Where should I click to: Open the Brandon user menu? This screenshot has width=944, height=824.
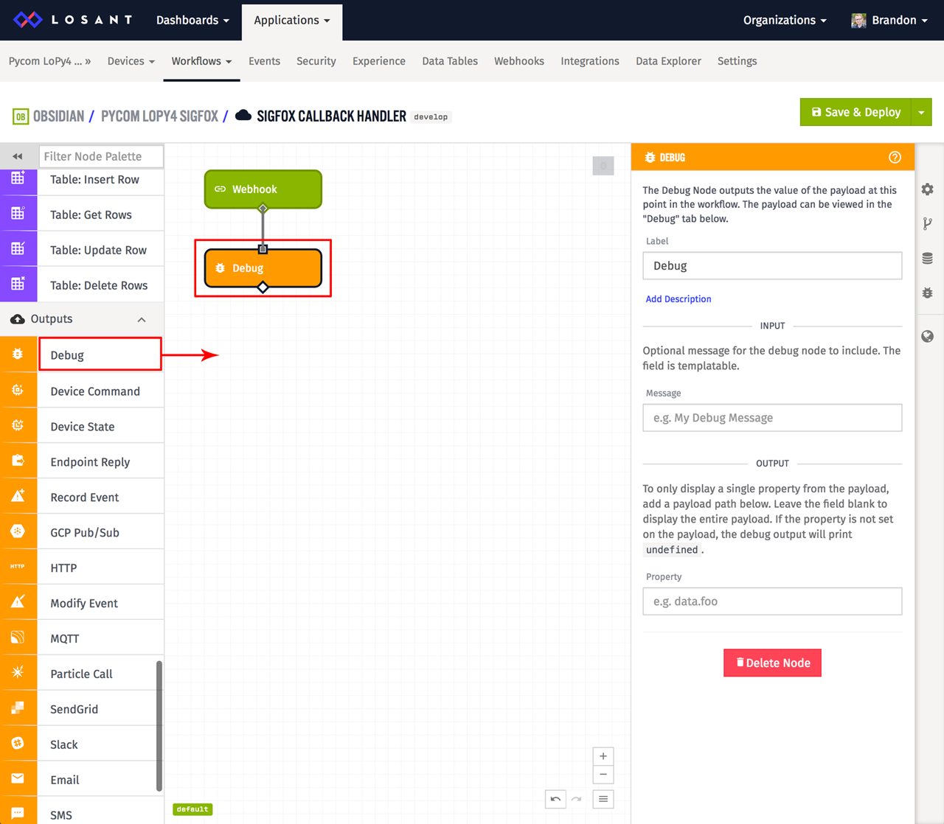point(889,20)
